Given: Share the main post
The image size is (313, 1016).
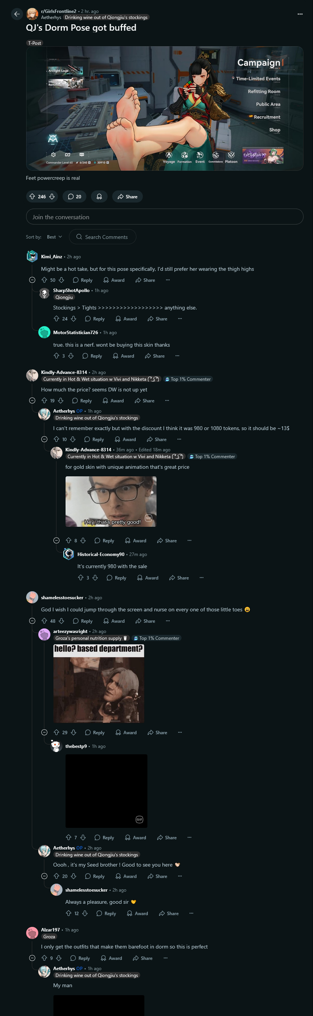Looking at the screenshot, I should 127,196.
